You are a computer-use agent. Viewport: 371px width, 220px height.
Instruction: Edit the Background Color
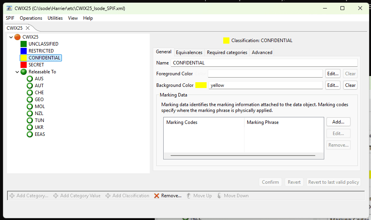click(x=333, y=85)
